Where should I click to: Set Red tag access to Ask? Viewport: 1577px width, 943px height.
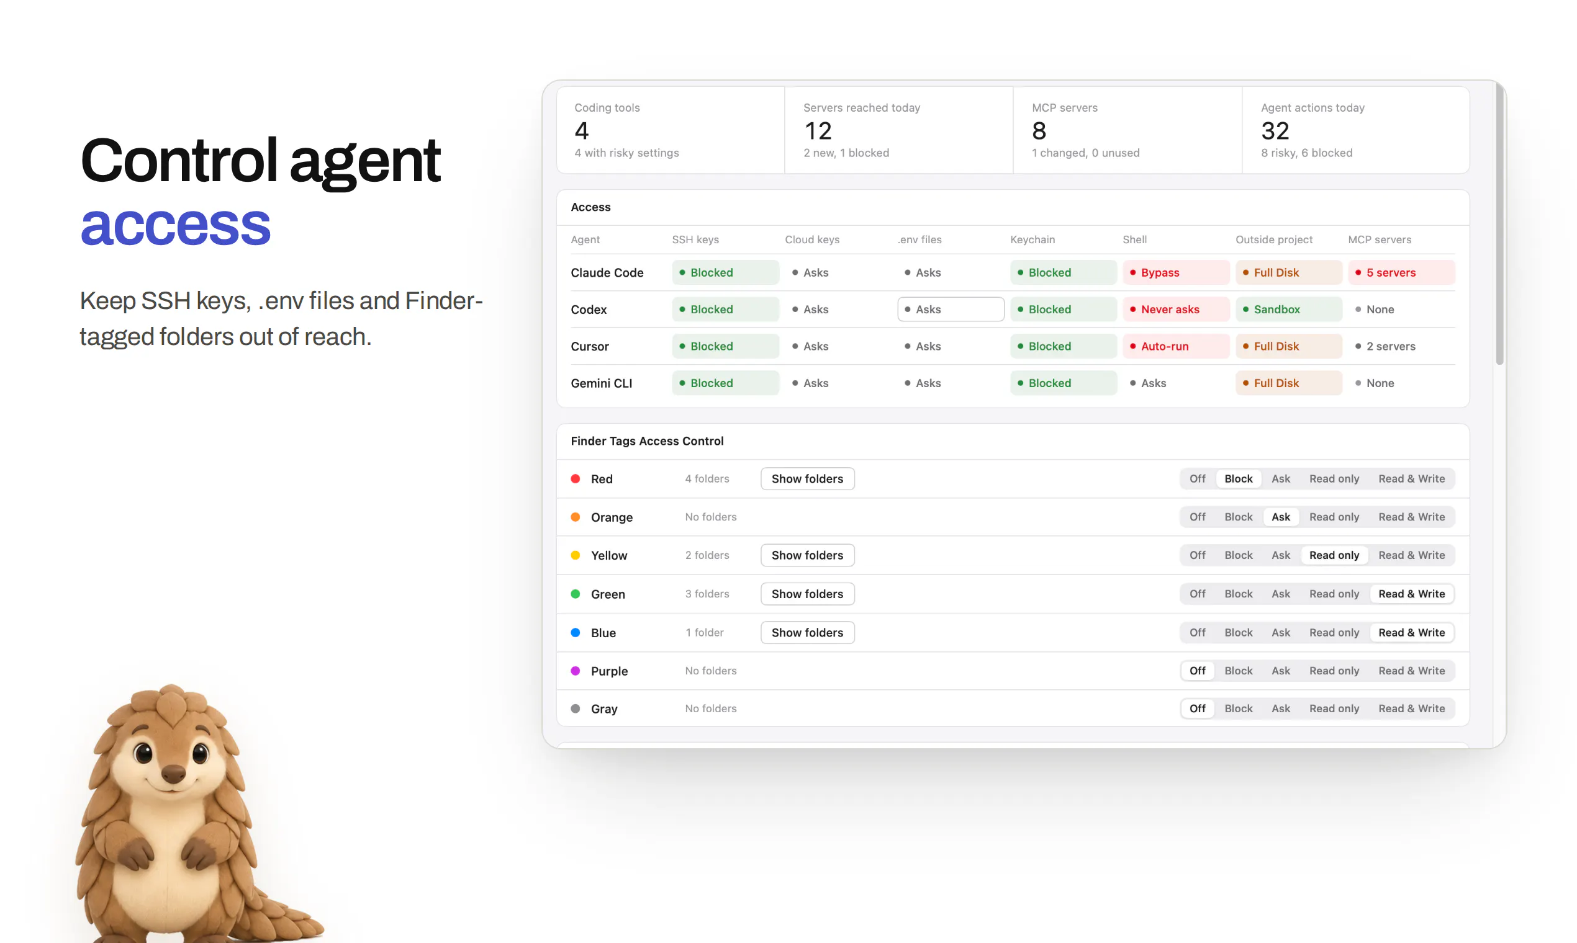click(1280, 478)
